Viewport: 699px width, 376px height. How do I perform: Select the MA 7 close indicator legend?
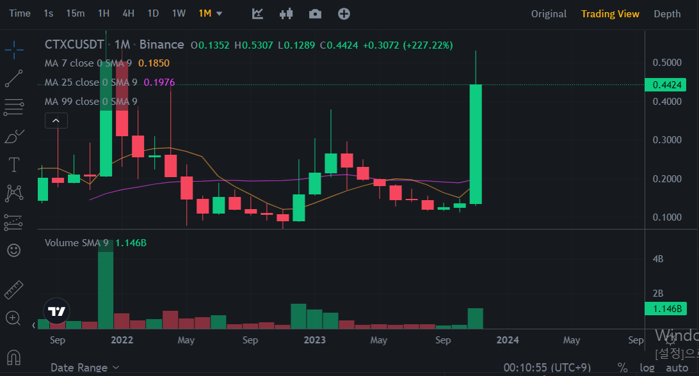88,63
